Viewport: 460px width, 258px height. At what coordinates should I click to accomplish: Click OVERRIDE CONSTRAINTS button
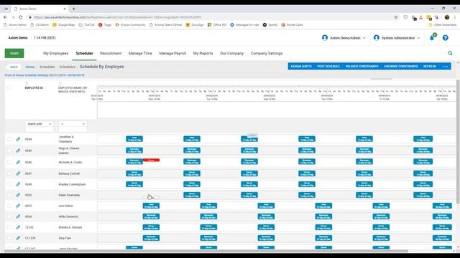tap(401, 67)
